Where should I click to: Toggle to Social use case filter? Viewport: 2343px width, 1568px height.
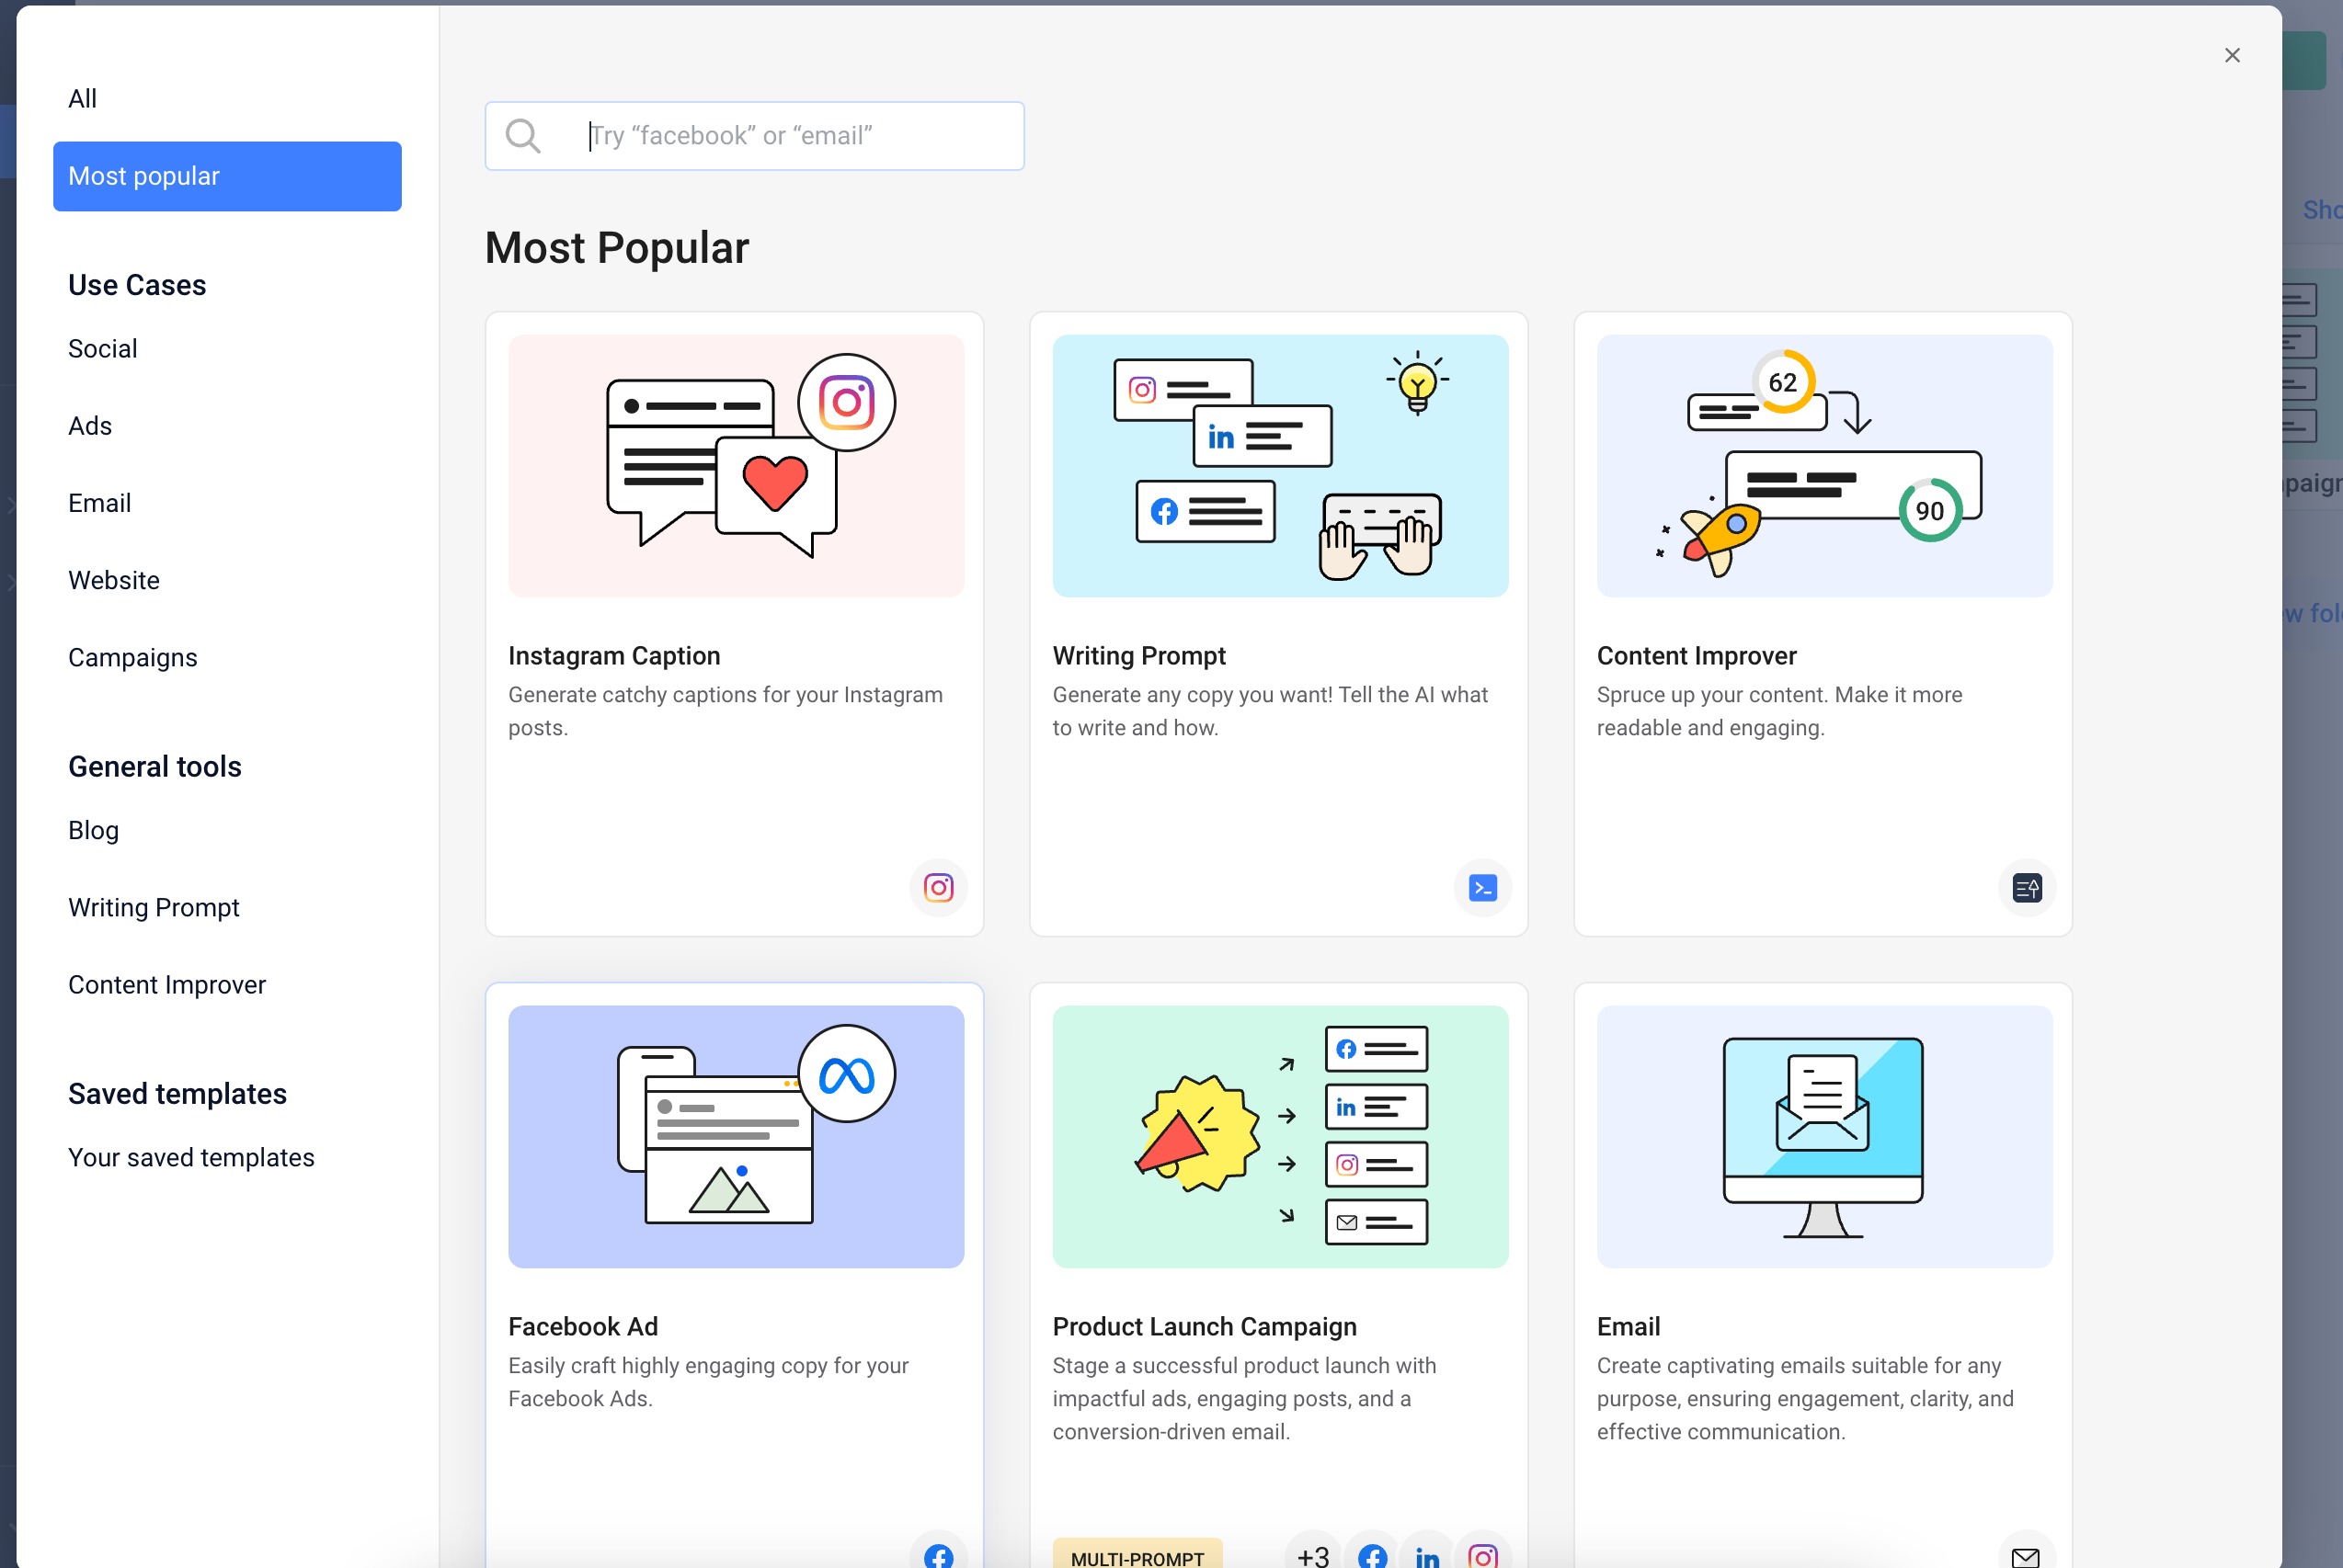[101, 348]
